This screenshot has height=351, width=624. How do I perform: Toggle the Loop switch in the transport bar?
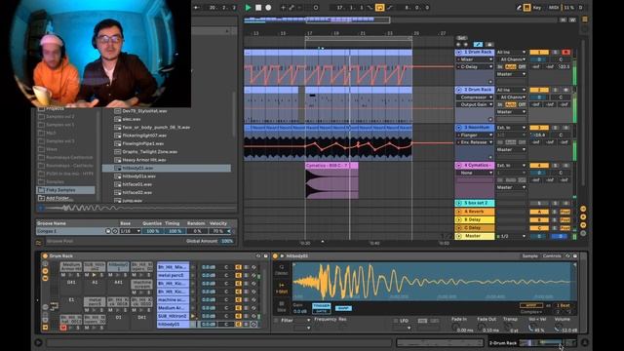pos(379,7)
